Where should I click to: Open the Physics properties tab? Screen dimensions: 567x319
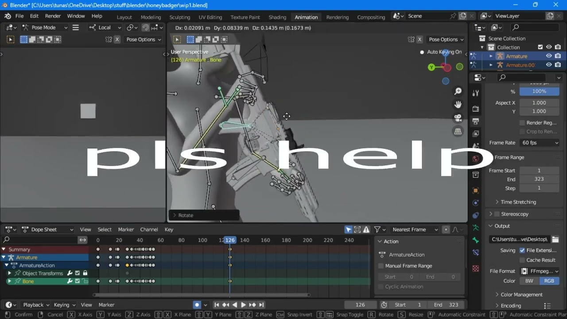pos(476,203)
